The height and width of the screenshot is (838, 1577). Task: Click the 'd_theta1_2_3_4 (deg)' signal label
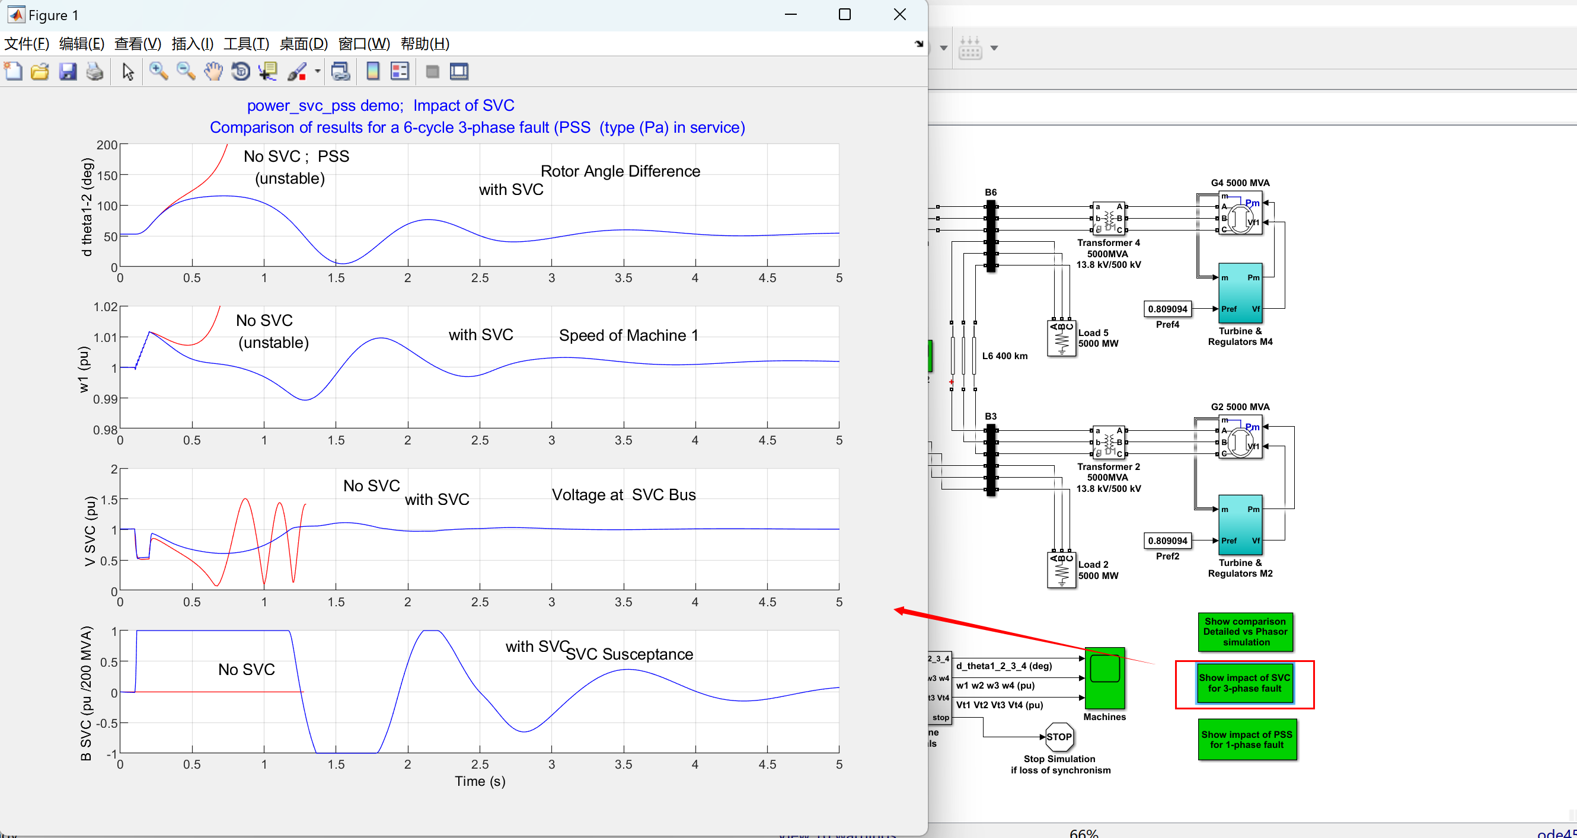pos(1004,666)
